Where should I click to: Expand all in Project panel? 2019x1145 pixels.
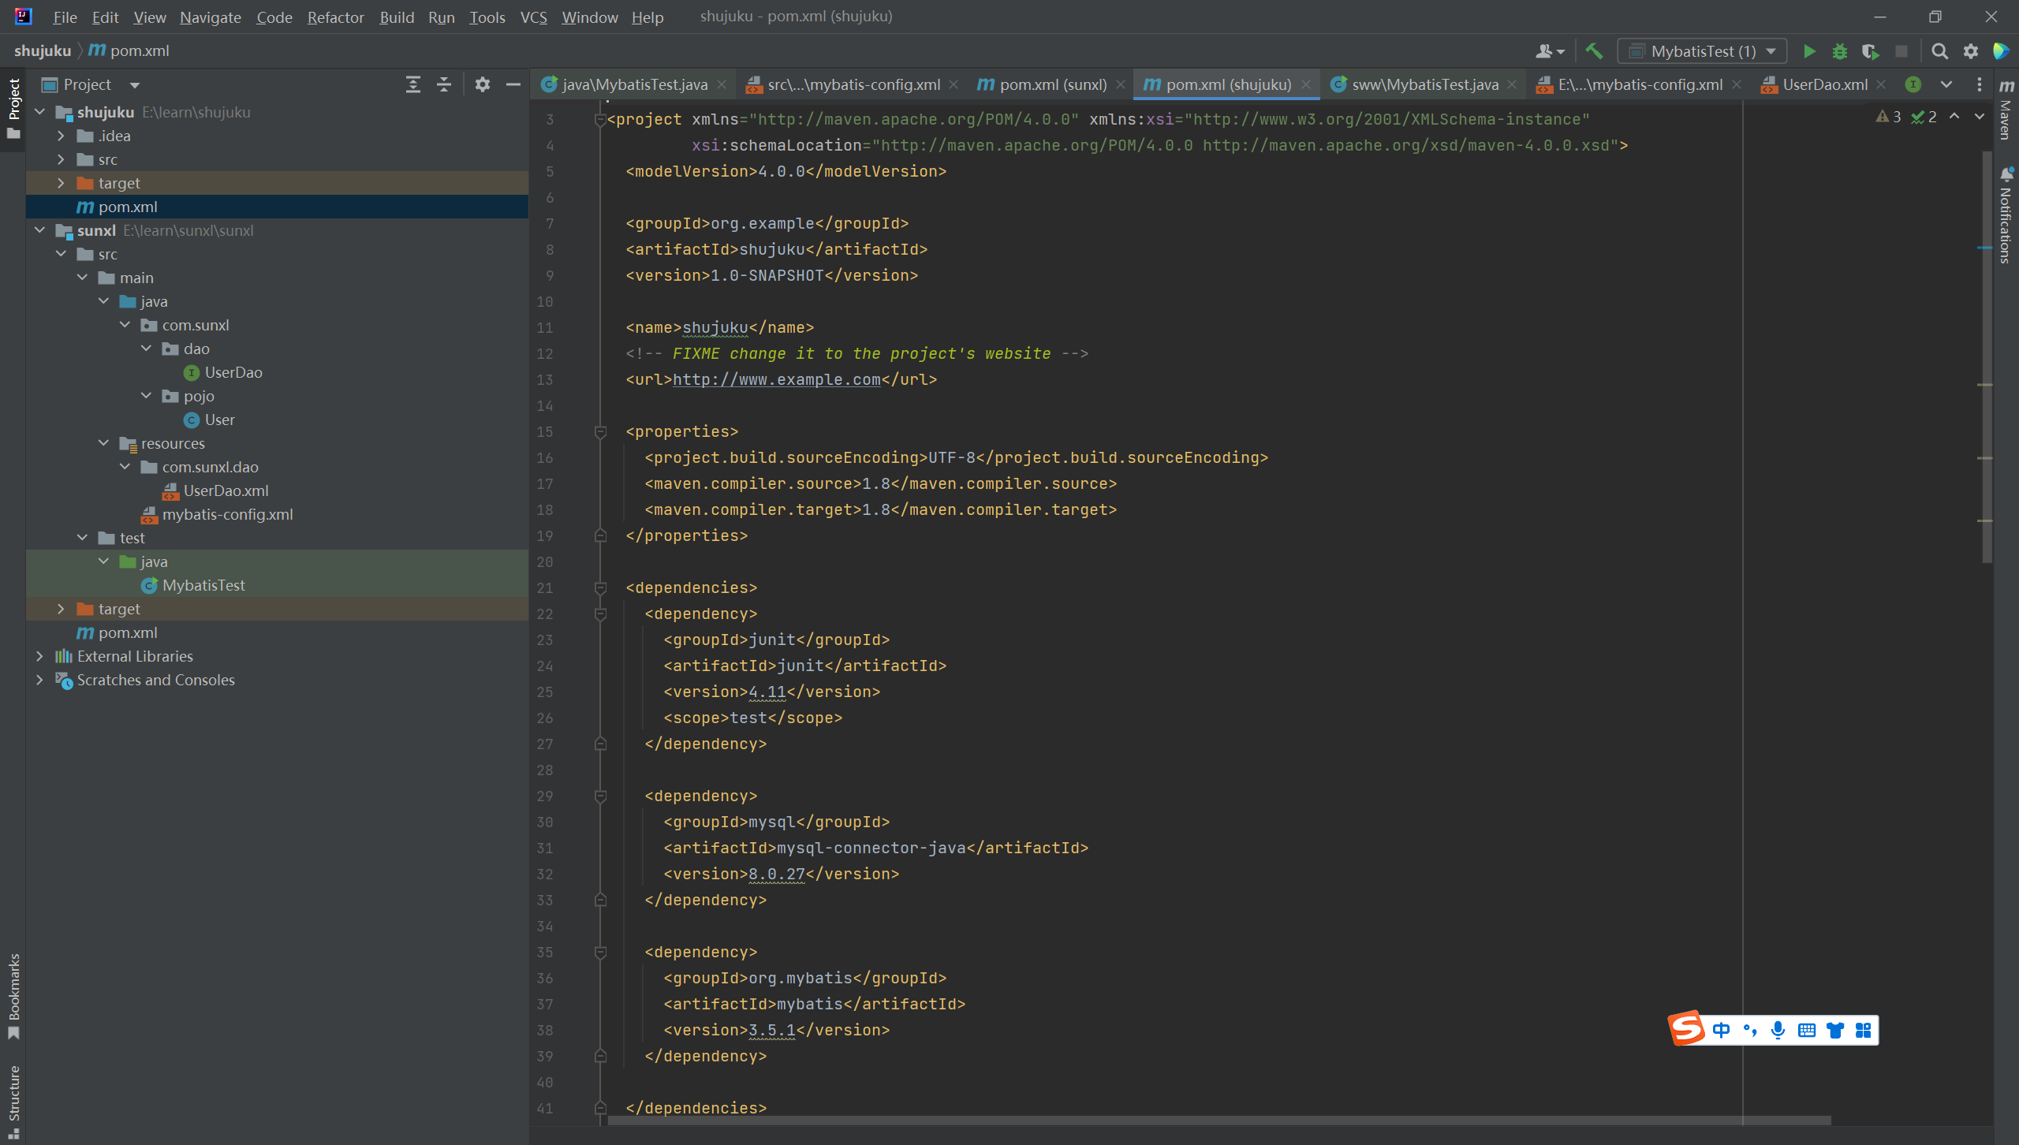[412, 84]
